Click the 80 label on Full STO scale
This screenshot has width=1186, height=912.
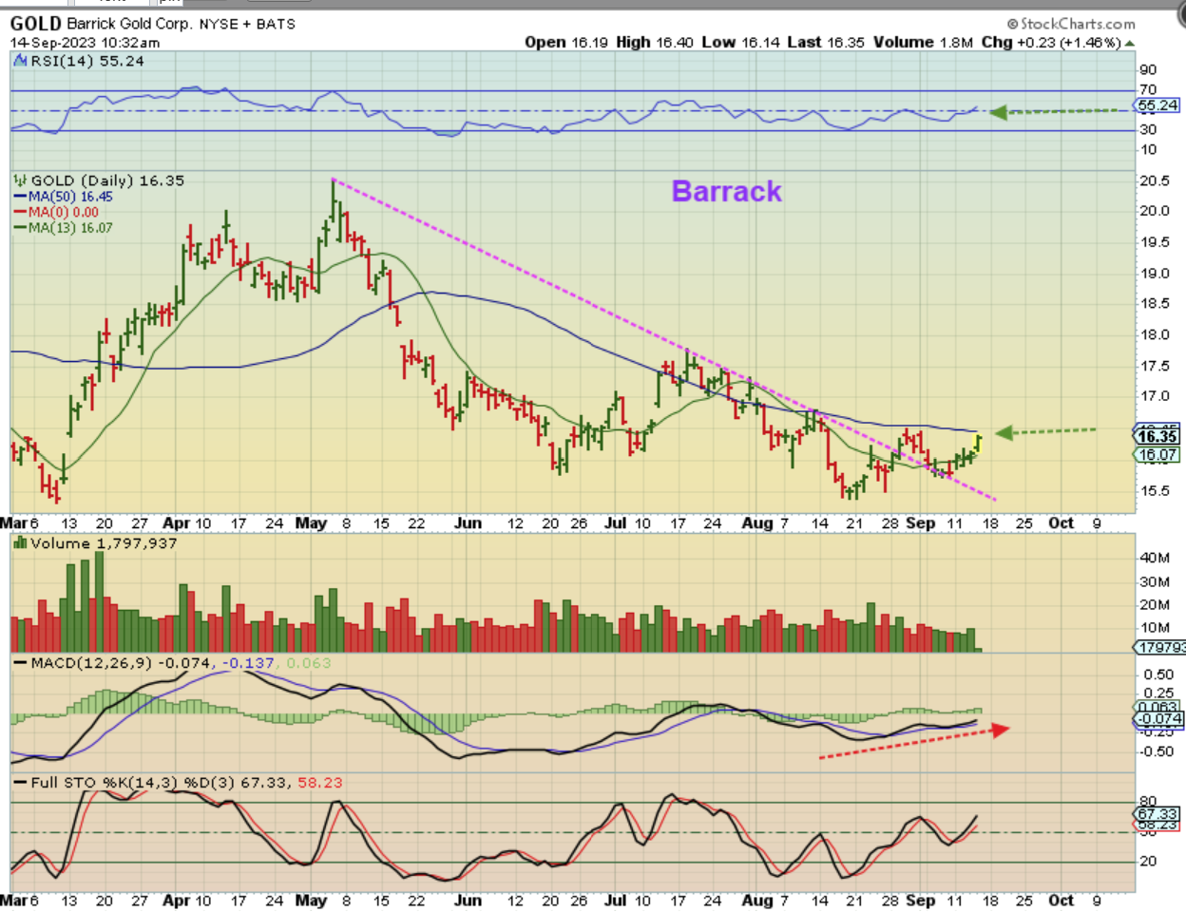[x=1148, y=802]
